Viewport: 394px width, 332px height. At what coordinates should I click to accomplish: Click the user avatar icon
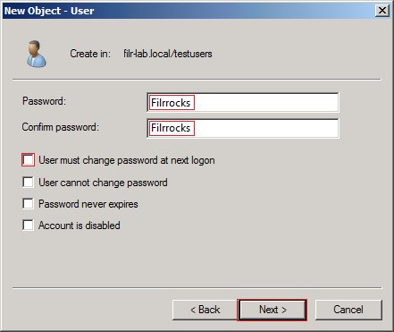click(x=37, y=54)
